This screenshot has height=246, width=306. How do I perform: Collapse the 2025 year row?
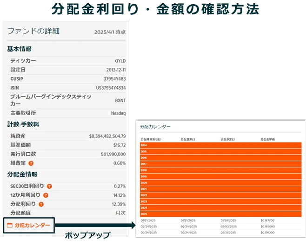(x=221, y=214)
